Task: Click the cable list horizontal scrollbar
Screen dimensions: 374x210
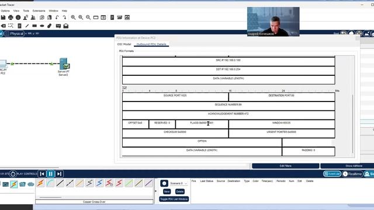Action: point(50,197)
